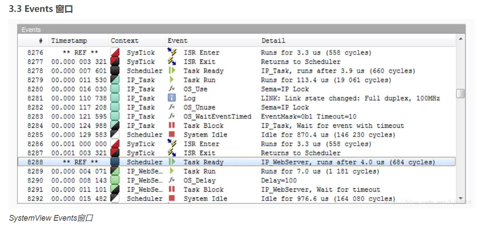Screen dimensions: 477x226
Task: Click the red SysTick context swatch in row 8276
Action: [x=115, y=52]
